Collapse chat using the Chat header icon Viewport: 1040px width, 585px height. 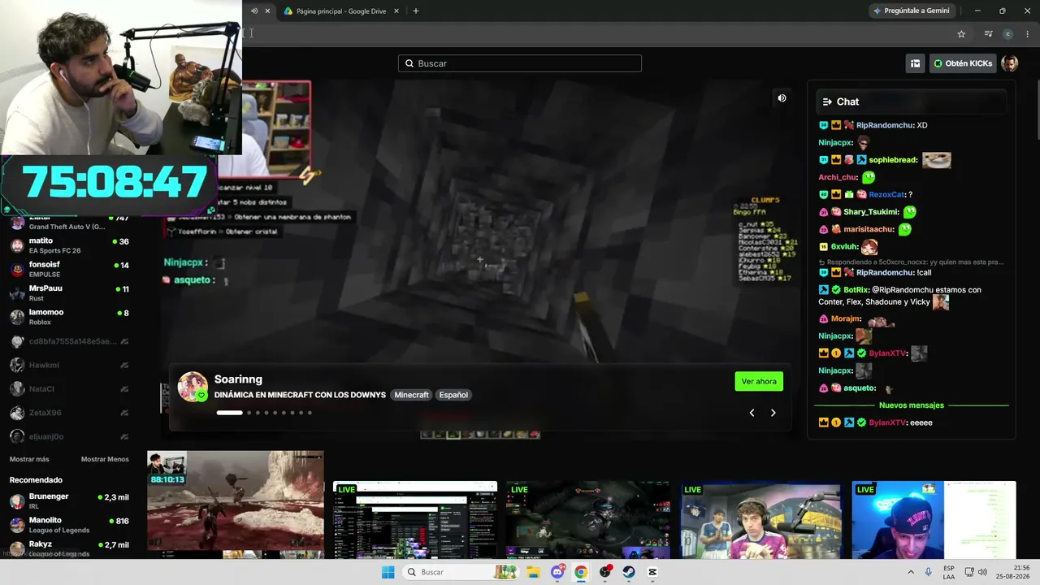click(827, 102)
